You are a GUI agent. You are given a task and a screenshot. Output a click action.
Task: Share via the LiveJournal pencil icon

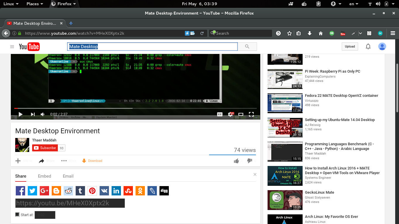152,191
